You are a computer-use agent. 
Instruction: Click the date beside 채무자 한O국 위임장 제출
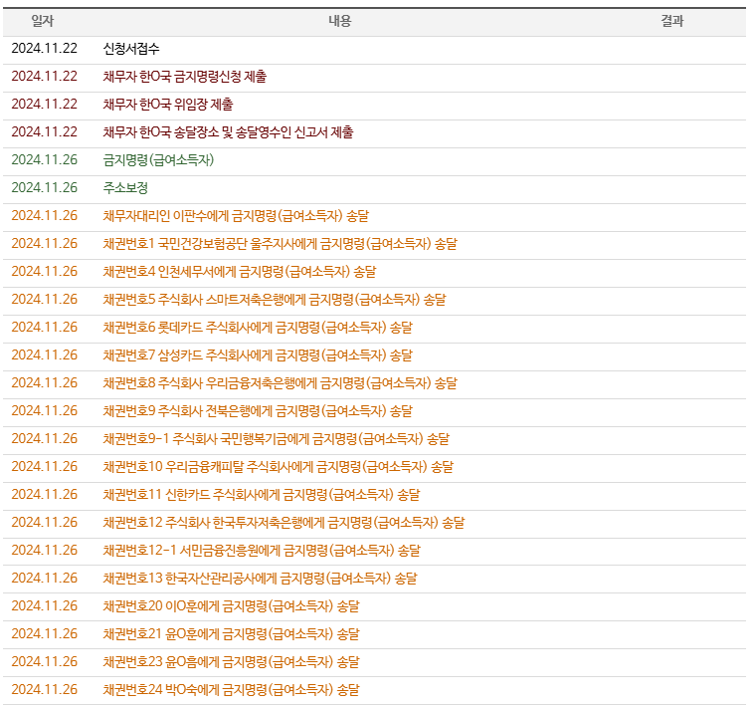point(44,105)
